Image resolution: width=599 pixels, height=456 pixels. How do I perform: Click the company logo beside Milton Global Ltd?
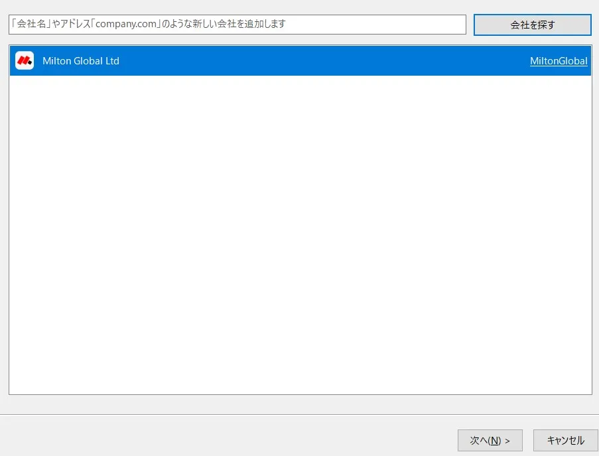tap(24, 60)
